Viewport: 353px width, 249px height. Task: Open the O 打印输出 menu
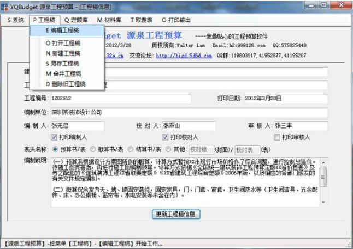[x=176, y=20]
